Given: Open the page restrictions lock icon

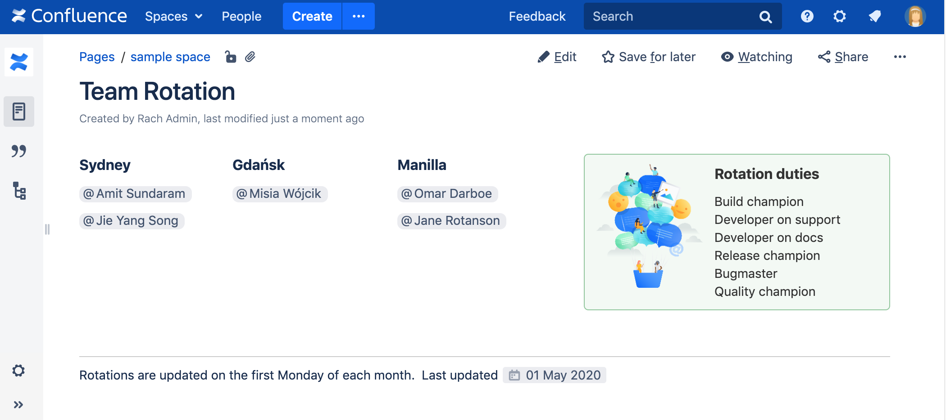Looking at the screenshot, I should 231,57.
